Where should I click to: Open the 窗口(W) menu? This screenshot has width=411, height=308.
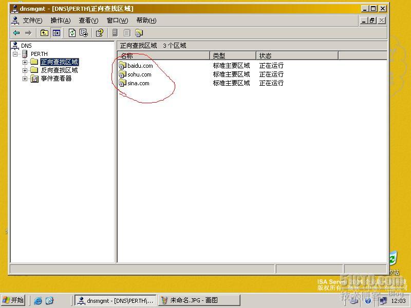(118, 21)
